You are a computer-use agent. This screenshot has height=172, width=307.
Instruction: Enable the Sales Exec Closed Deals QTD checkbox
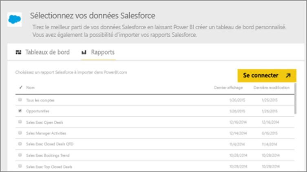point(20,144)
